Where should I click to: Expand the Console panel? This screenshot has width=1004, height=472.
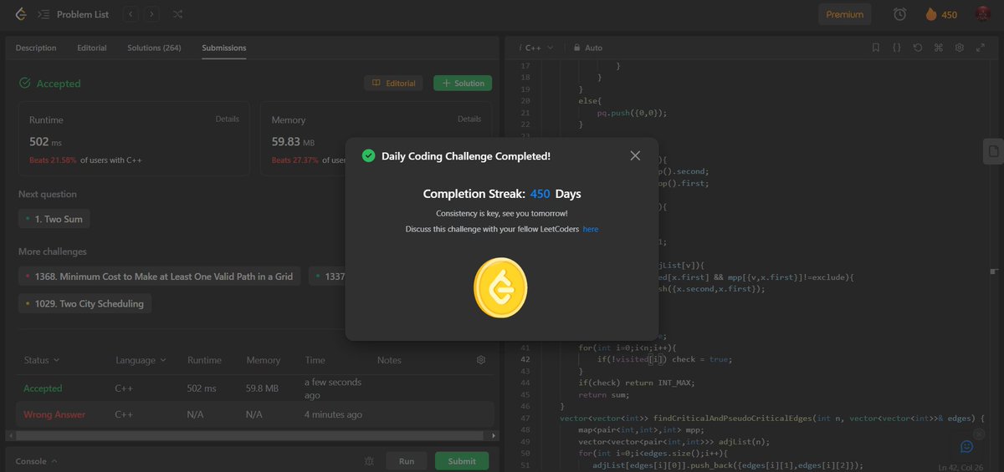point(37,461)
